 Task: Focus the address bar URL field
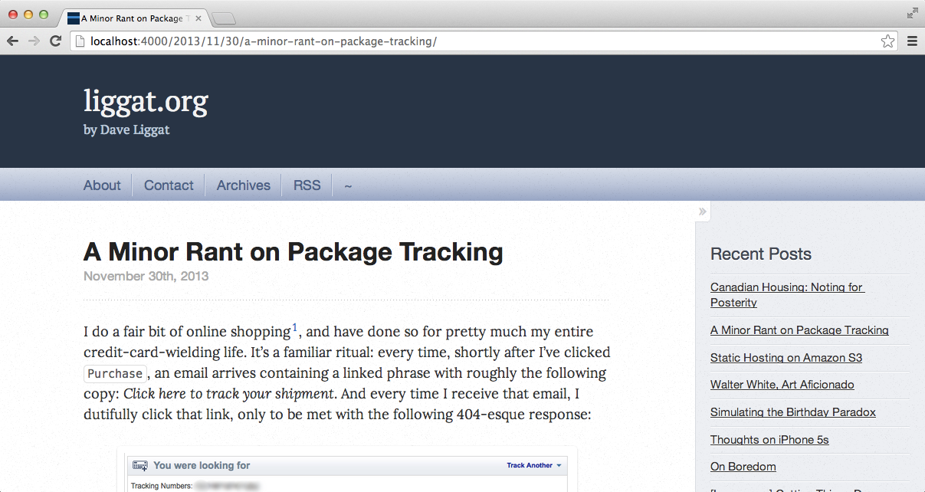484,41
